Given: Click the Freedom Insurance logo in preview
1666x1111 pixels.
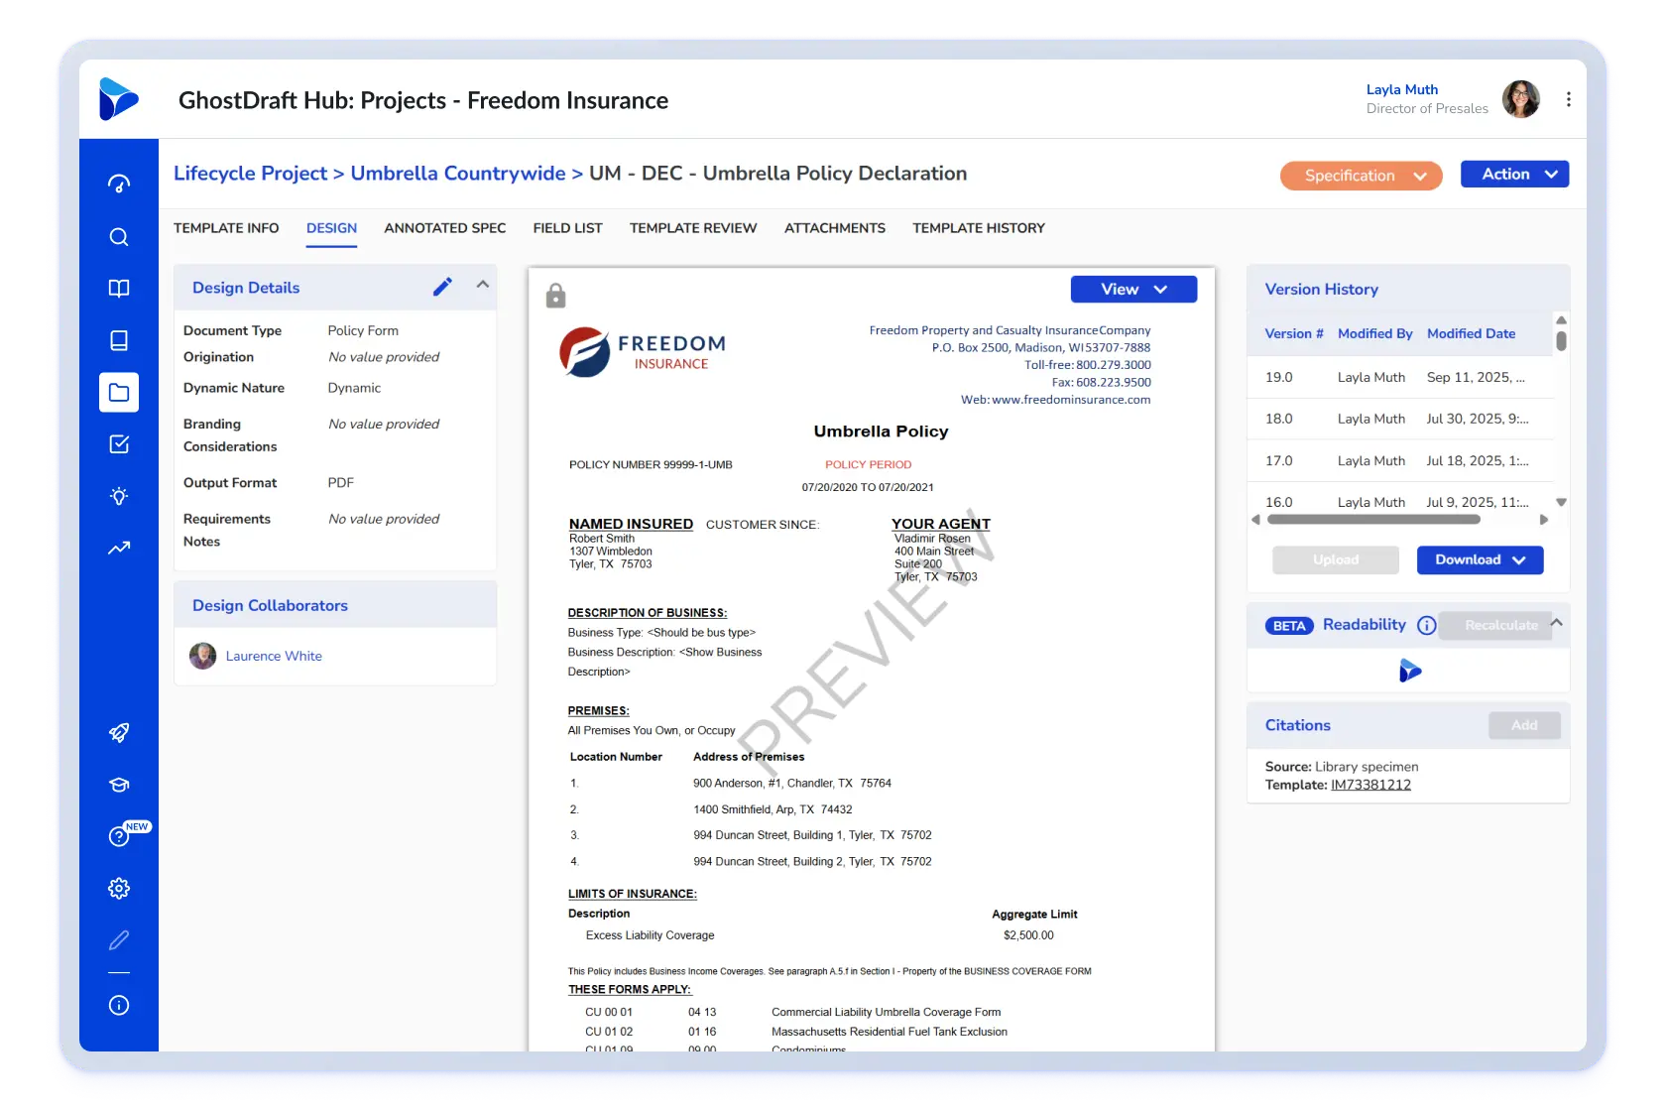Looking at the screenshot, I should point(643,352).
